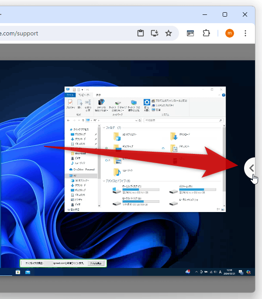Open the address bar history dropdown

(x=136, y=120)
